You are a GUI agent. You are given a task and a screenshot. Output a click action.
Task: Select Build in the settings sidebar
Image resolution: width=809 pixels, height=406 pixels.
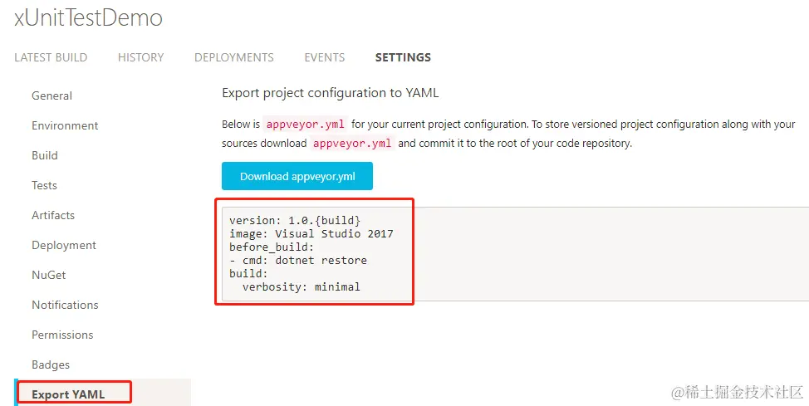(44, 155)
